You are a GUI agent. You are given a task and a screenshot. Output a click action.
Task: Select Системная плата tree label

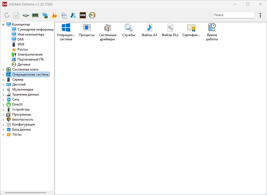25,69
